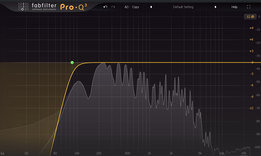261x156 pixels.
Task: Open the Help menu
Action: coord(234,7)
